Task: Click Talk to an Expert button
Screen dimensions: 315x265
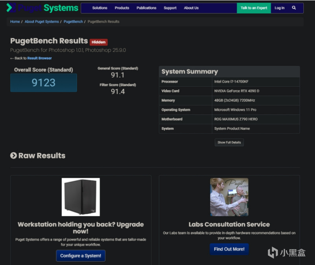Action: [x=254, y=8]
